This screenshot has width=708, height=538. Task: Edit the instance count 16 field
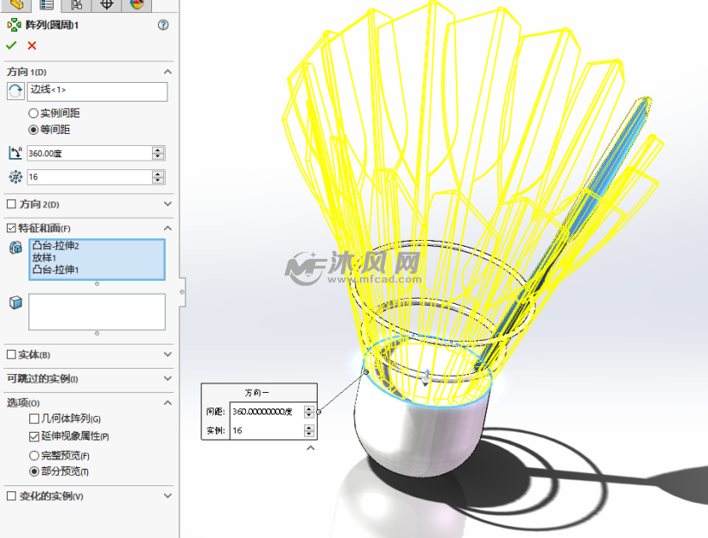(x=90, y=177)
